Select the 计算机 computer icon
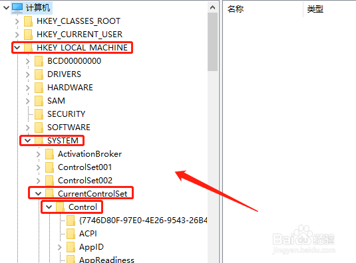Screen dimensions: 356x263 (x=17, y=8)
